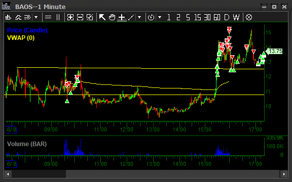Screen dimensions: 292x182
Task: Click the VWAP (0) legend label
Action: point(21,38)
